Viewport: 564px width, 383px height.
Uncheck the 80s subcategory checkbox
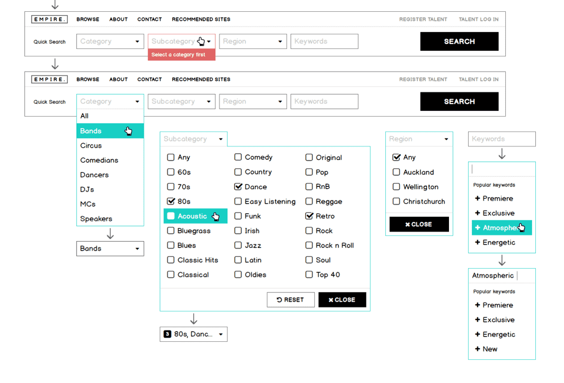pyautogui.click(x=171, y=201)
